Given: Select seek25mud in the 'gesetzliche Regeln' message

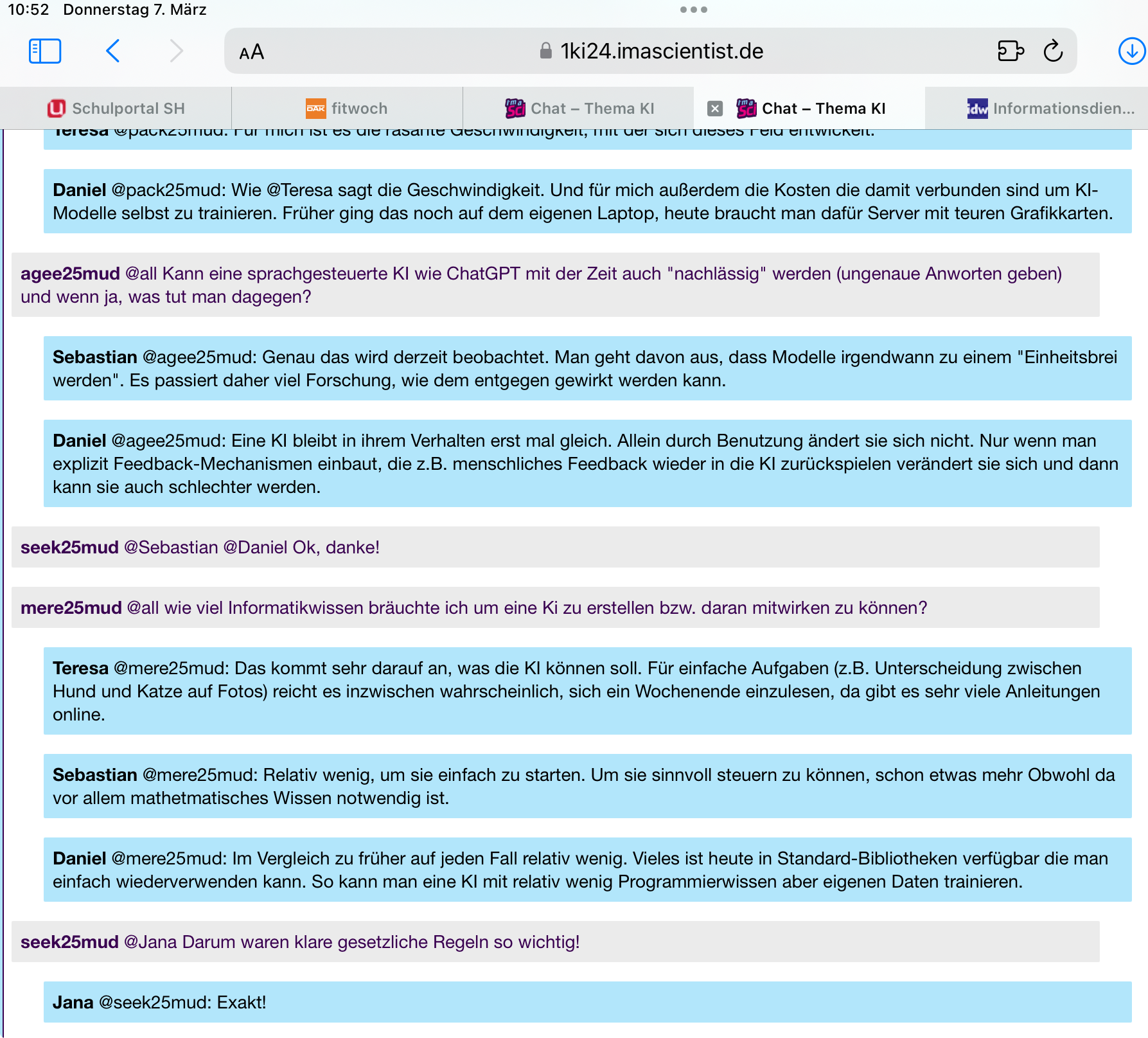Looking at the screenshot, I should coord(69,942).
